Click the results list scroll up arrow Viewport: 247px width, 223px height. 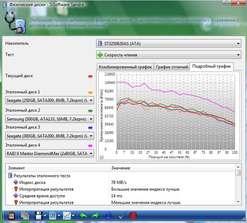(238, 167)
